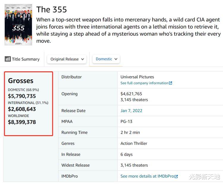Click the Action Thriller genres value
223x184 pixels.
(x=134, y=143)
